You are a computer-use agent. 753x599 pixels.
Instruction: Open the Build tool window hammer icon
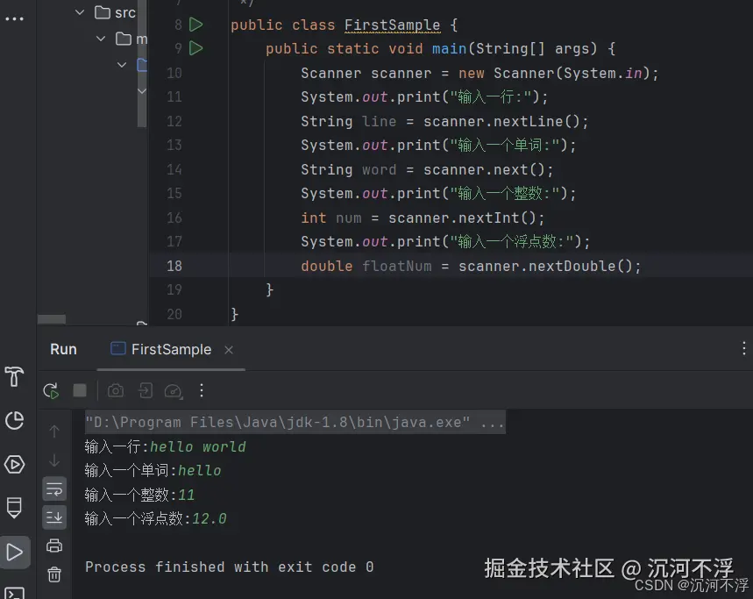click(x=14, y=377)
